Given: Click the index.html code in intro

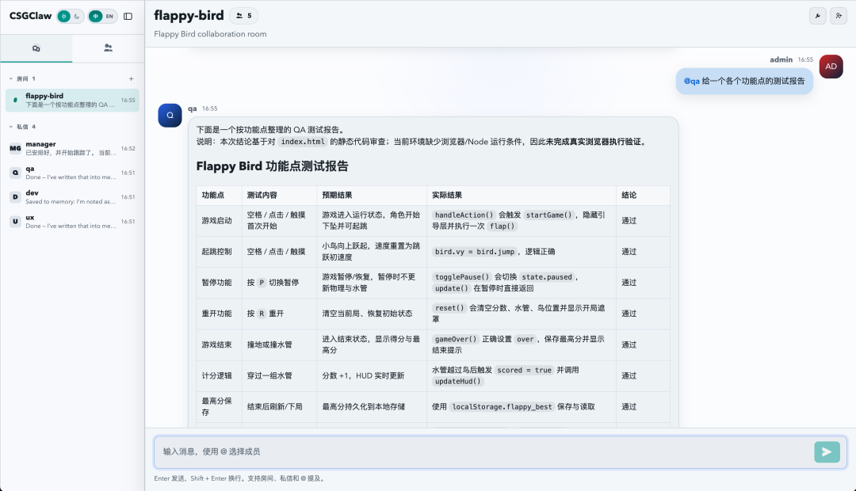Looking at the screenshot, I should click(x=303, y=142).
